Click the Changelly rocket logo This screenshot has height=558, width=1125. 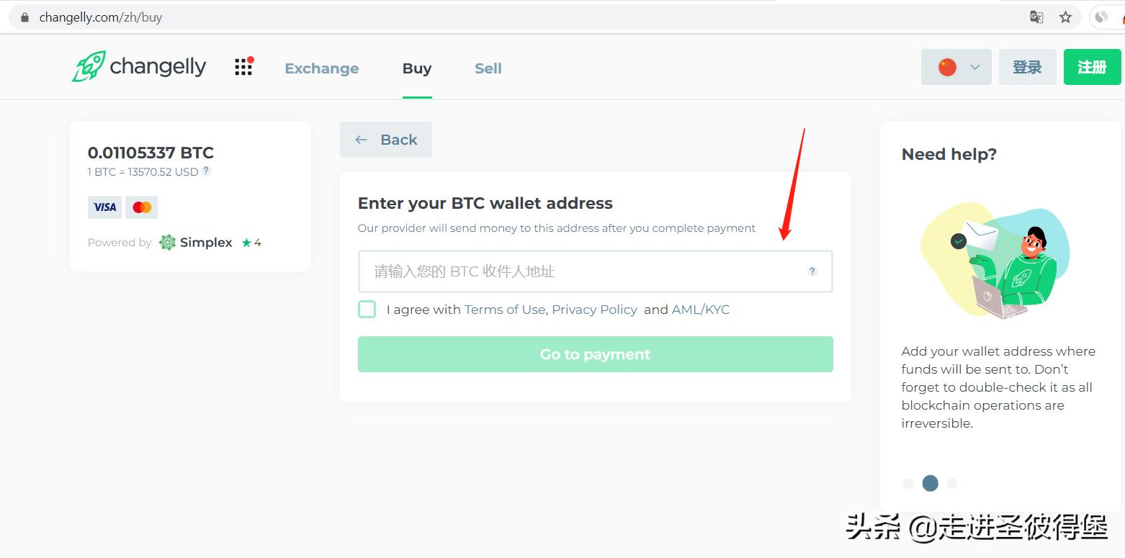click(x=89, y=66)
